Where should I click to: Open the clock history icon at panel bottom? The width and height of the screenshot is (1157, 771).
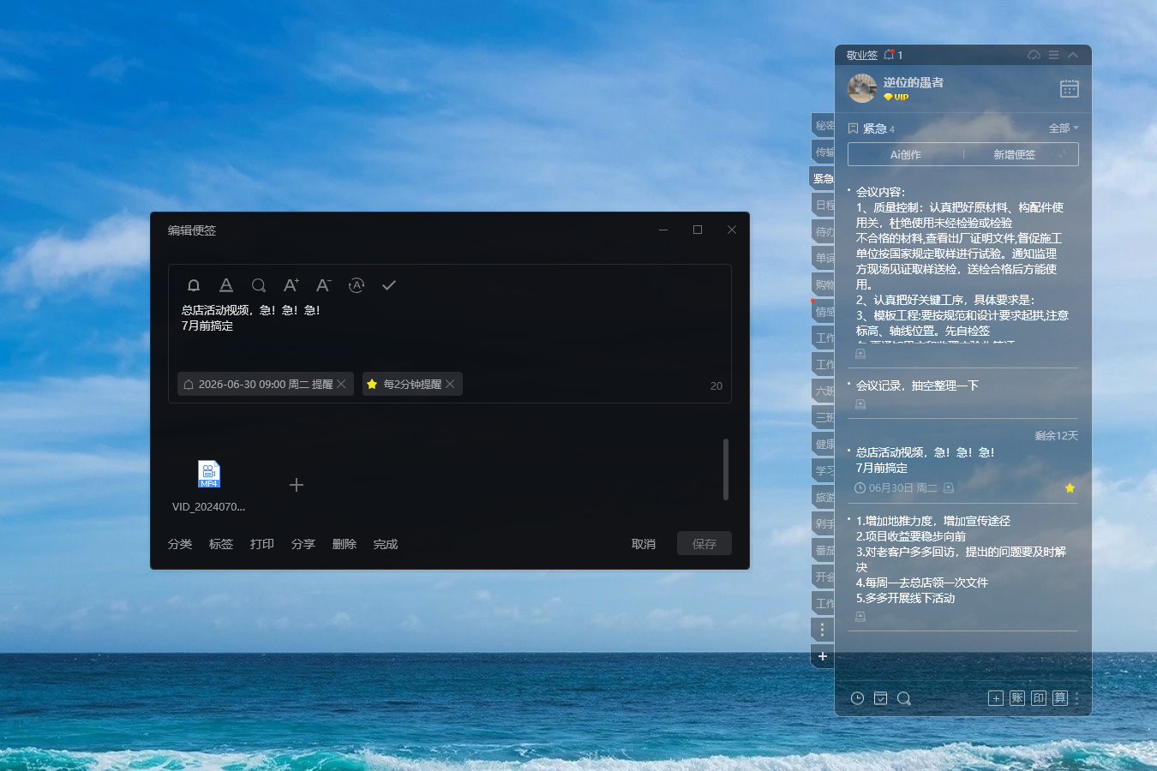tap(857, 698)
